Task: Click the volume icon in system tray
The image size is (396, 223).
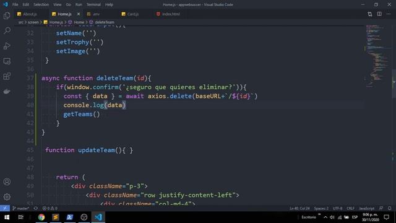Action: [332, 217]
